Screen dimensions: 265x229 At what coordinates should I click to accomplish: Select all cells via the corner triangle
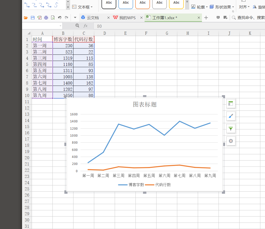pos(29,33)
